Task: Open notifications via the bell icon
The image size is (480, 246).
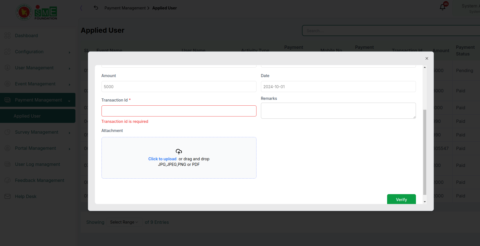Action: point(443,7)
